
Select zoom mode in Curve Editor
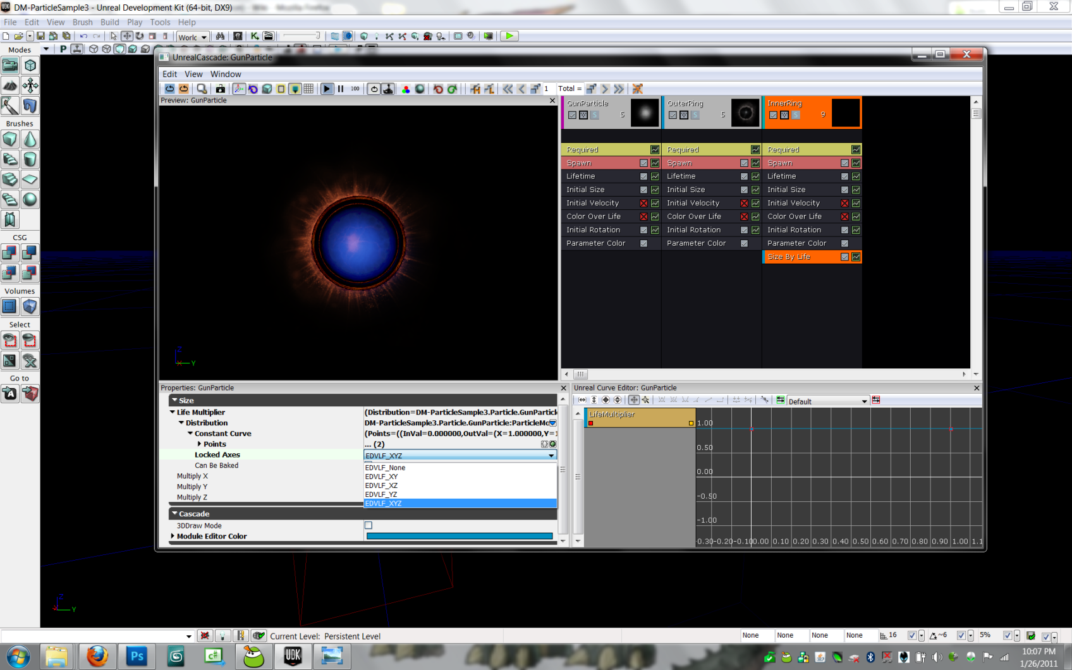tap(645, 400)
